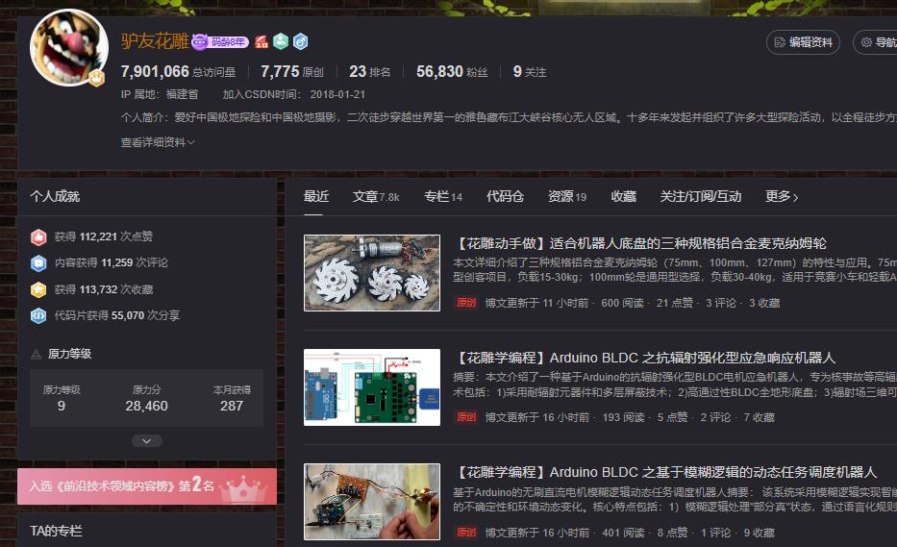Viewport: 897px width, 547px height.
Task: Switch to the 文章 tab
Action: click(375, 196)
